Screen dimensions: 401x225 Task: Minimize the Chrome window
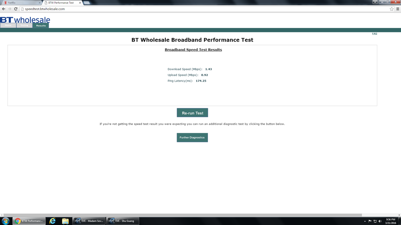point(382,2)
